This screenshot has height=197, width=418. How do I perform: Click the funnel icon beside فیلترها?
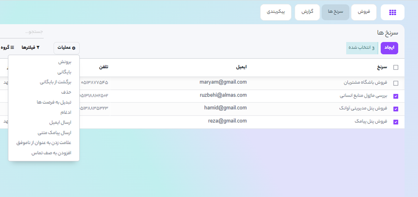tap(38, 48)
